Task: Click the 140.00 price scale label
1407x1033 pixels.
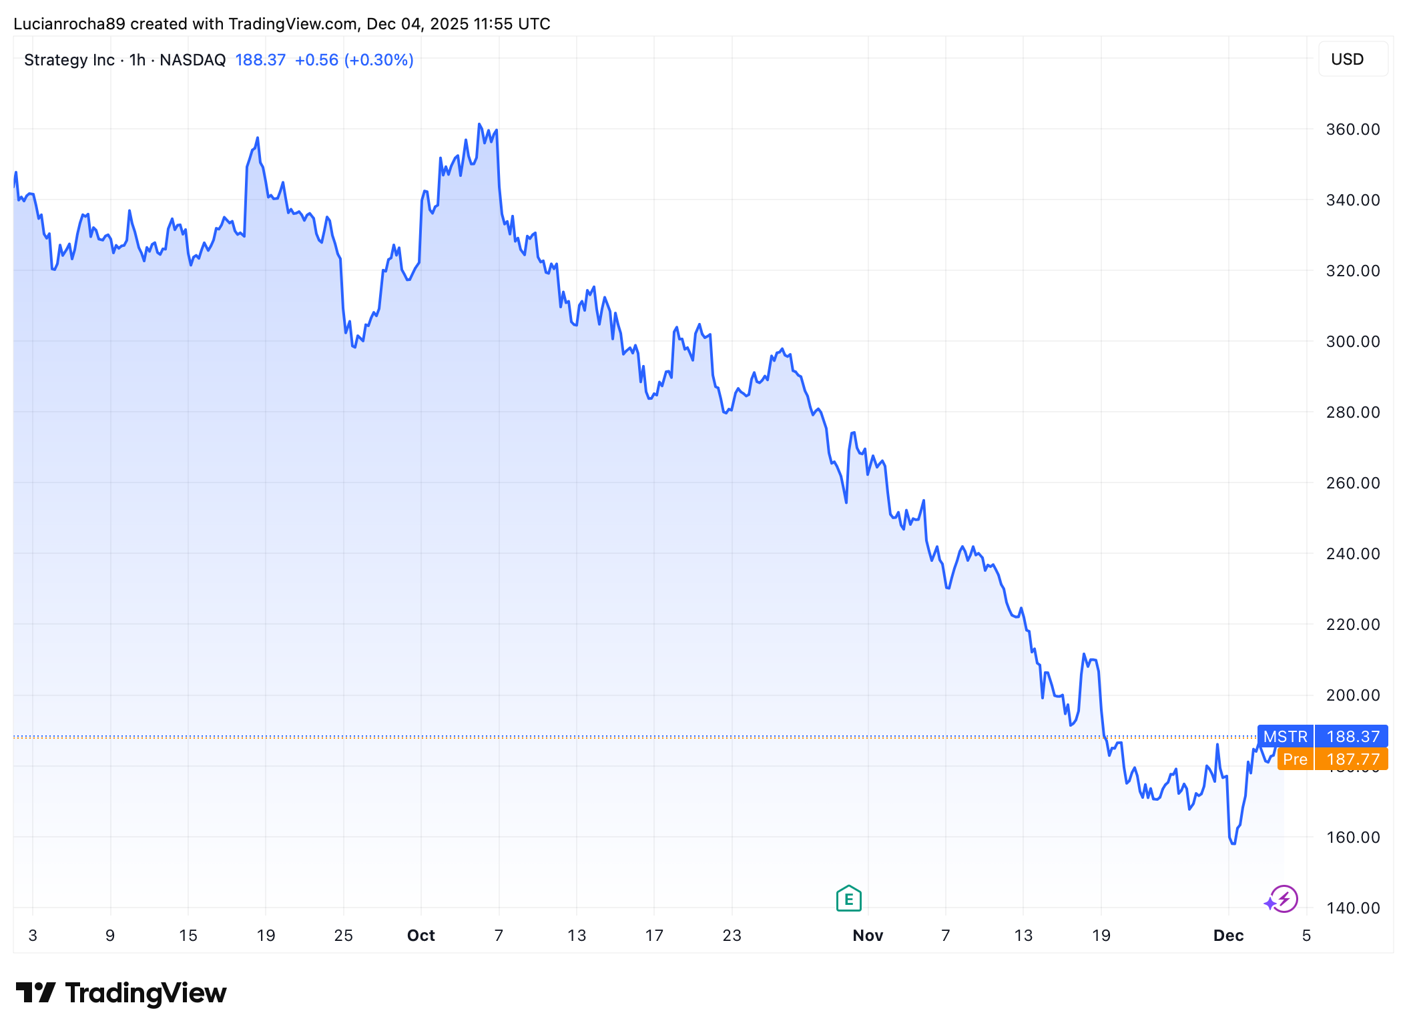Action: click(1352, 908)
